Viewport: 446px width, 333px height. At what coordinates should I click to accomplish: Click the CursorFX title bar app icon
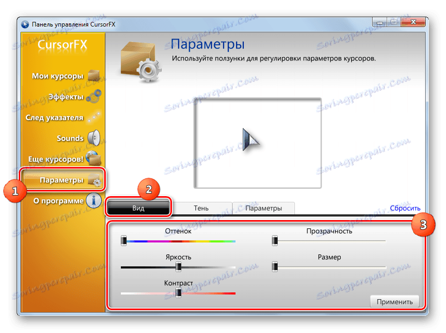point(25,24)
